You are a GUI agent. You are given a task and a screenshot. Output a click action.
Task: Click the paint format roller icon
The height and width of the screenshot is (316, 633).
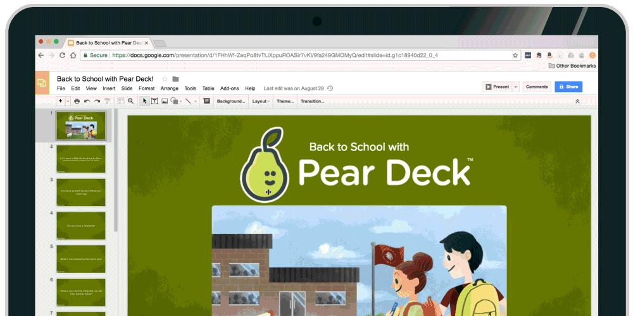pos(107,101)
